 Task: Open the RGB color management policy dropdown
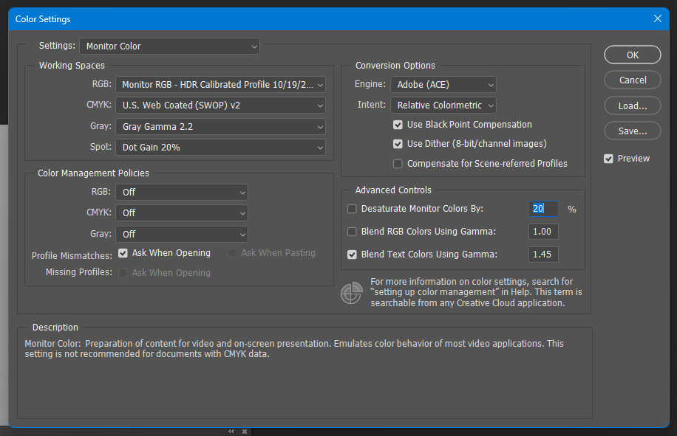pos(182,192)
